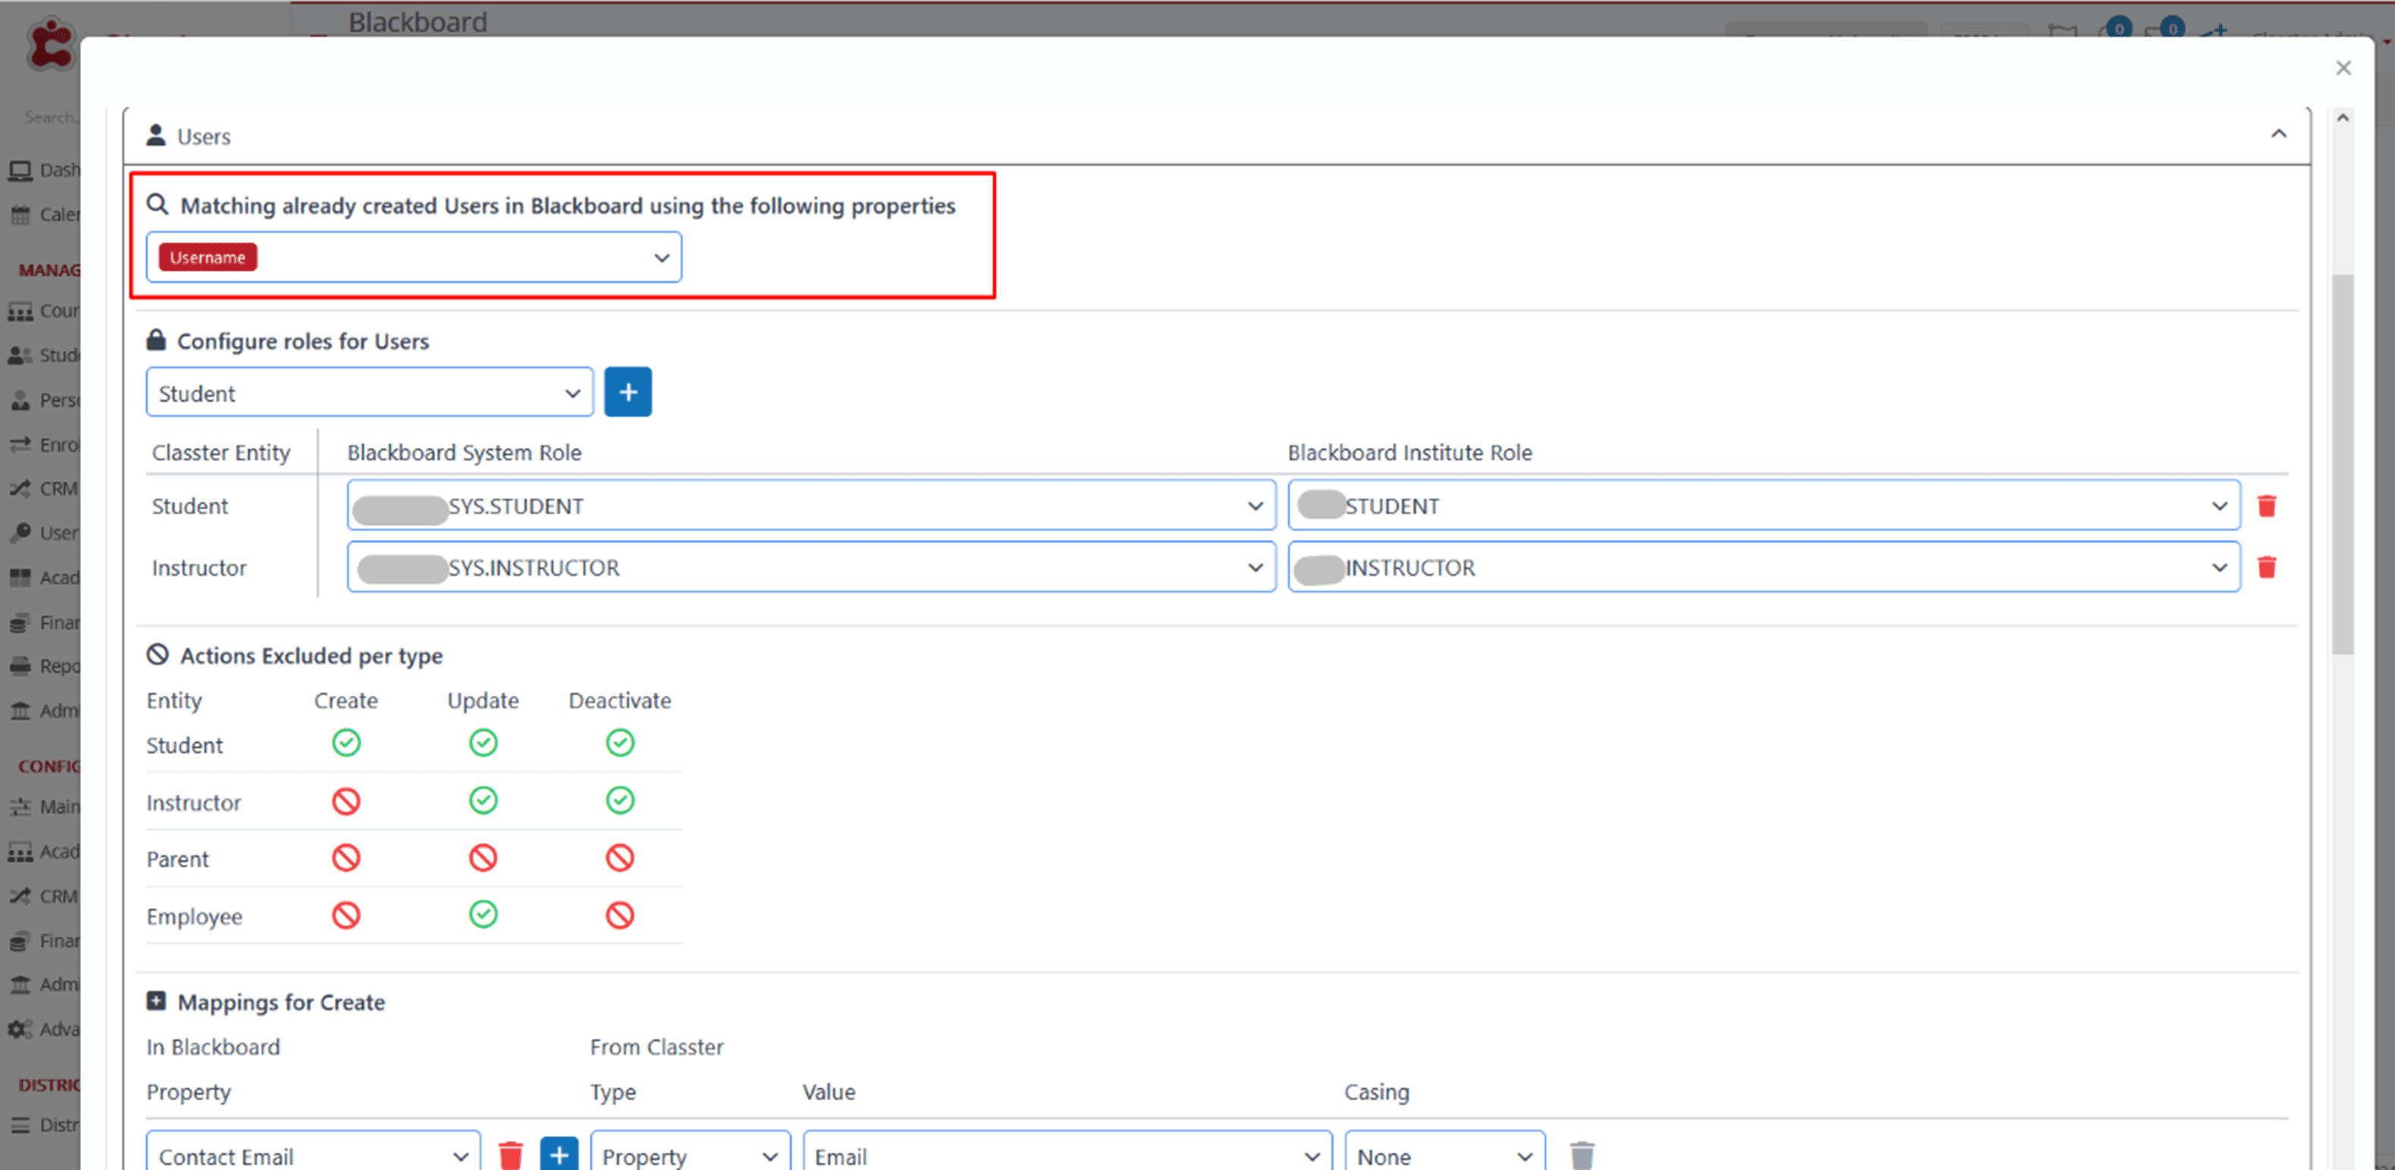
Task: Open Dashboard in the sidebar
Action: pyautogui.click(x=44, y=170)
